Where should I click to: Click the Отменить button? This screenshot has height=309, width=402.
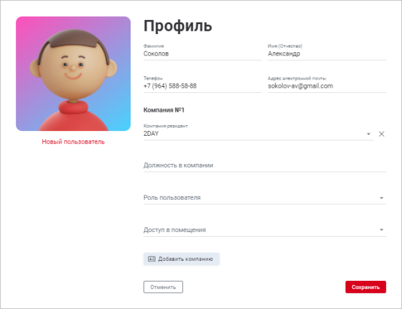pyautogui.click(x=163, y=287)
